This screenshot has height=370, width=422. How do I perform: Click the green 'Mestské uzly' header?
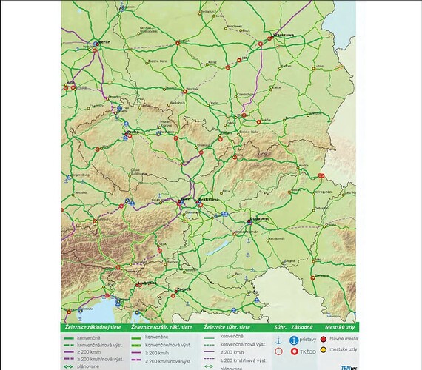tap(340, 327)
